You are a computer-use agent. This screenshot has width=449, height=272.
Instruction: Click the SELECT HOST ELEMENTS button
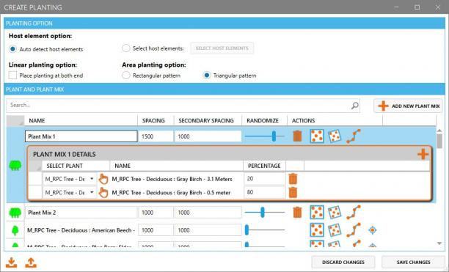point(222,48)
